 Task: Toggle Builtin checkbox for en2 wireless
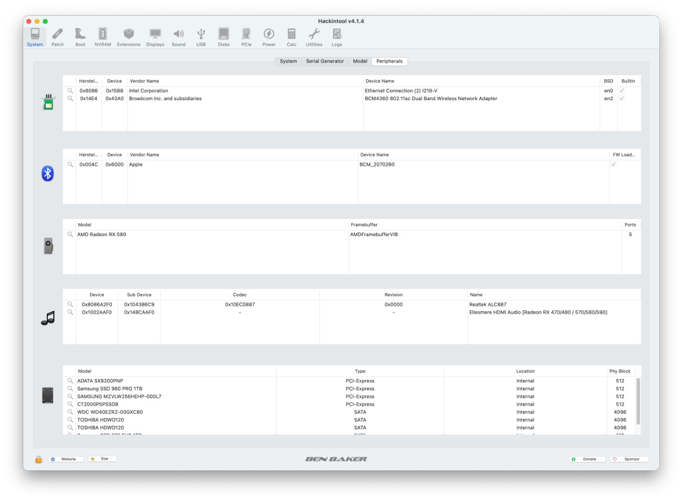click(x=622, y=98)
